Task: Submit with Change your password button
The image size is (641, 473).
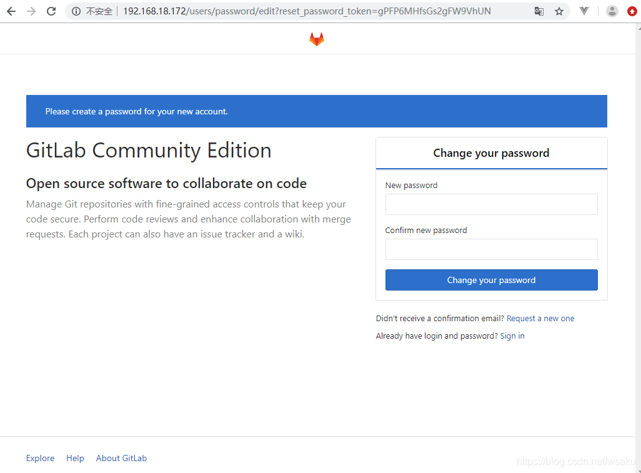Action: point(492,280)
